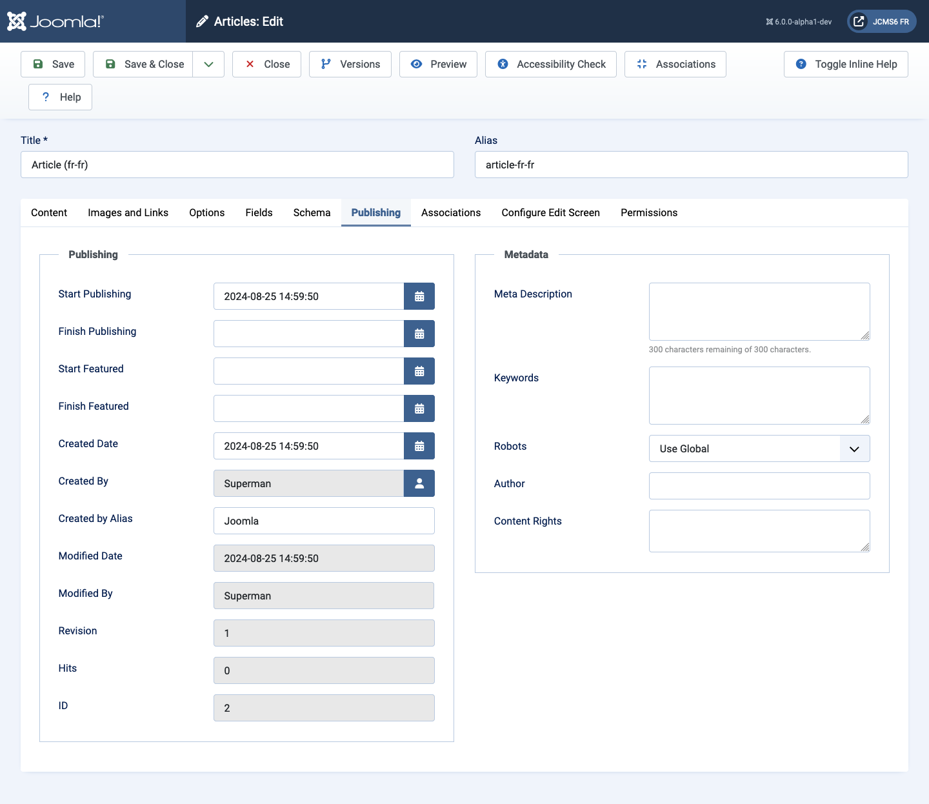The width and height of the screenshot is (929, 804).
Task: Open calendar for Created Date
Action: 419,446
